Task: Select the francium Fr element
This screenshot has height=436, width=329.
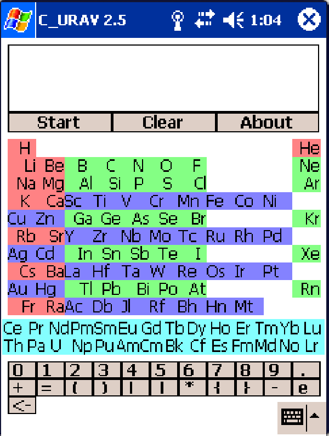Action: (x=29, y=307)
